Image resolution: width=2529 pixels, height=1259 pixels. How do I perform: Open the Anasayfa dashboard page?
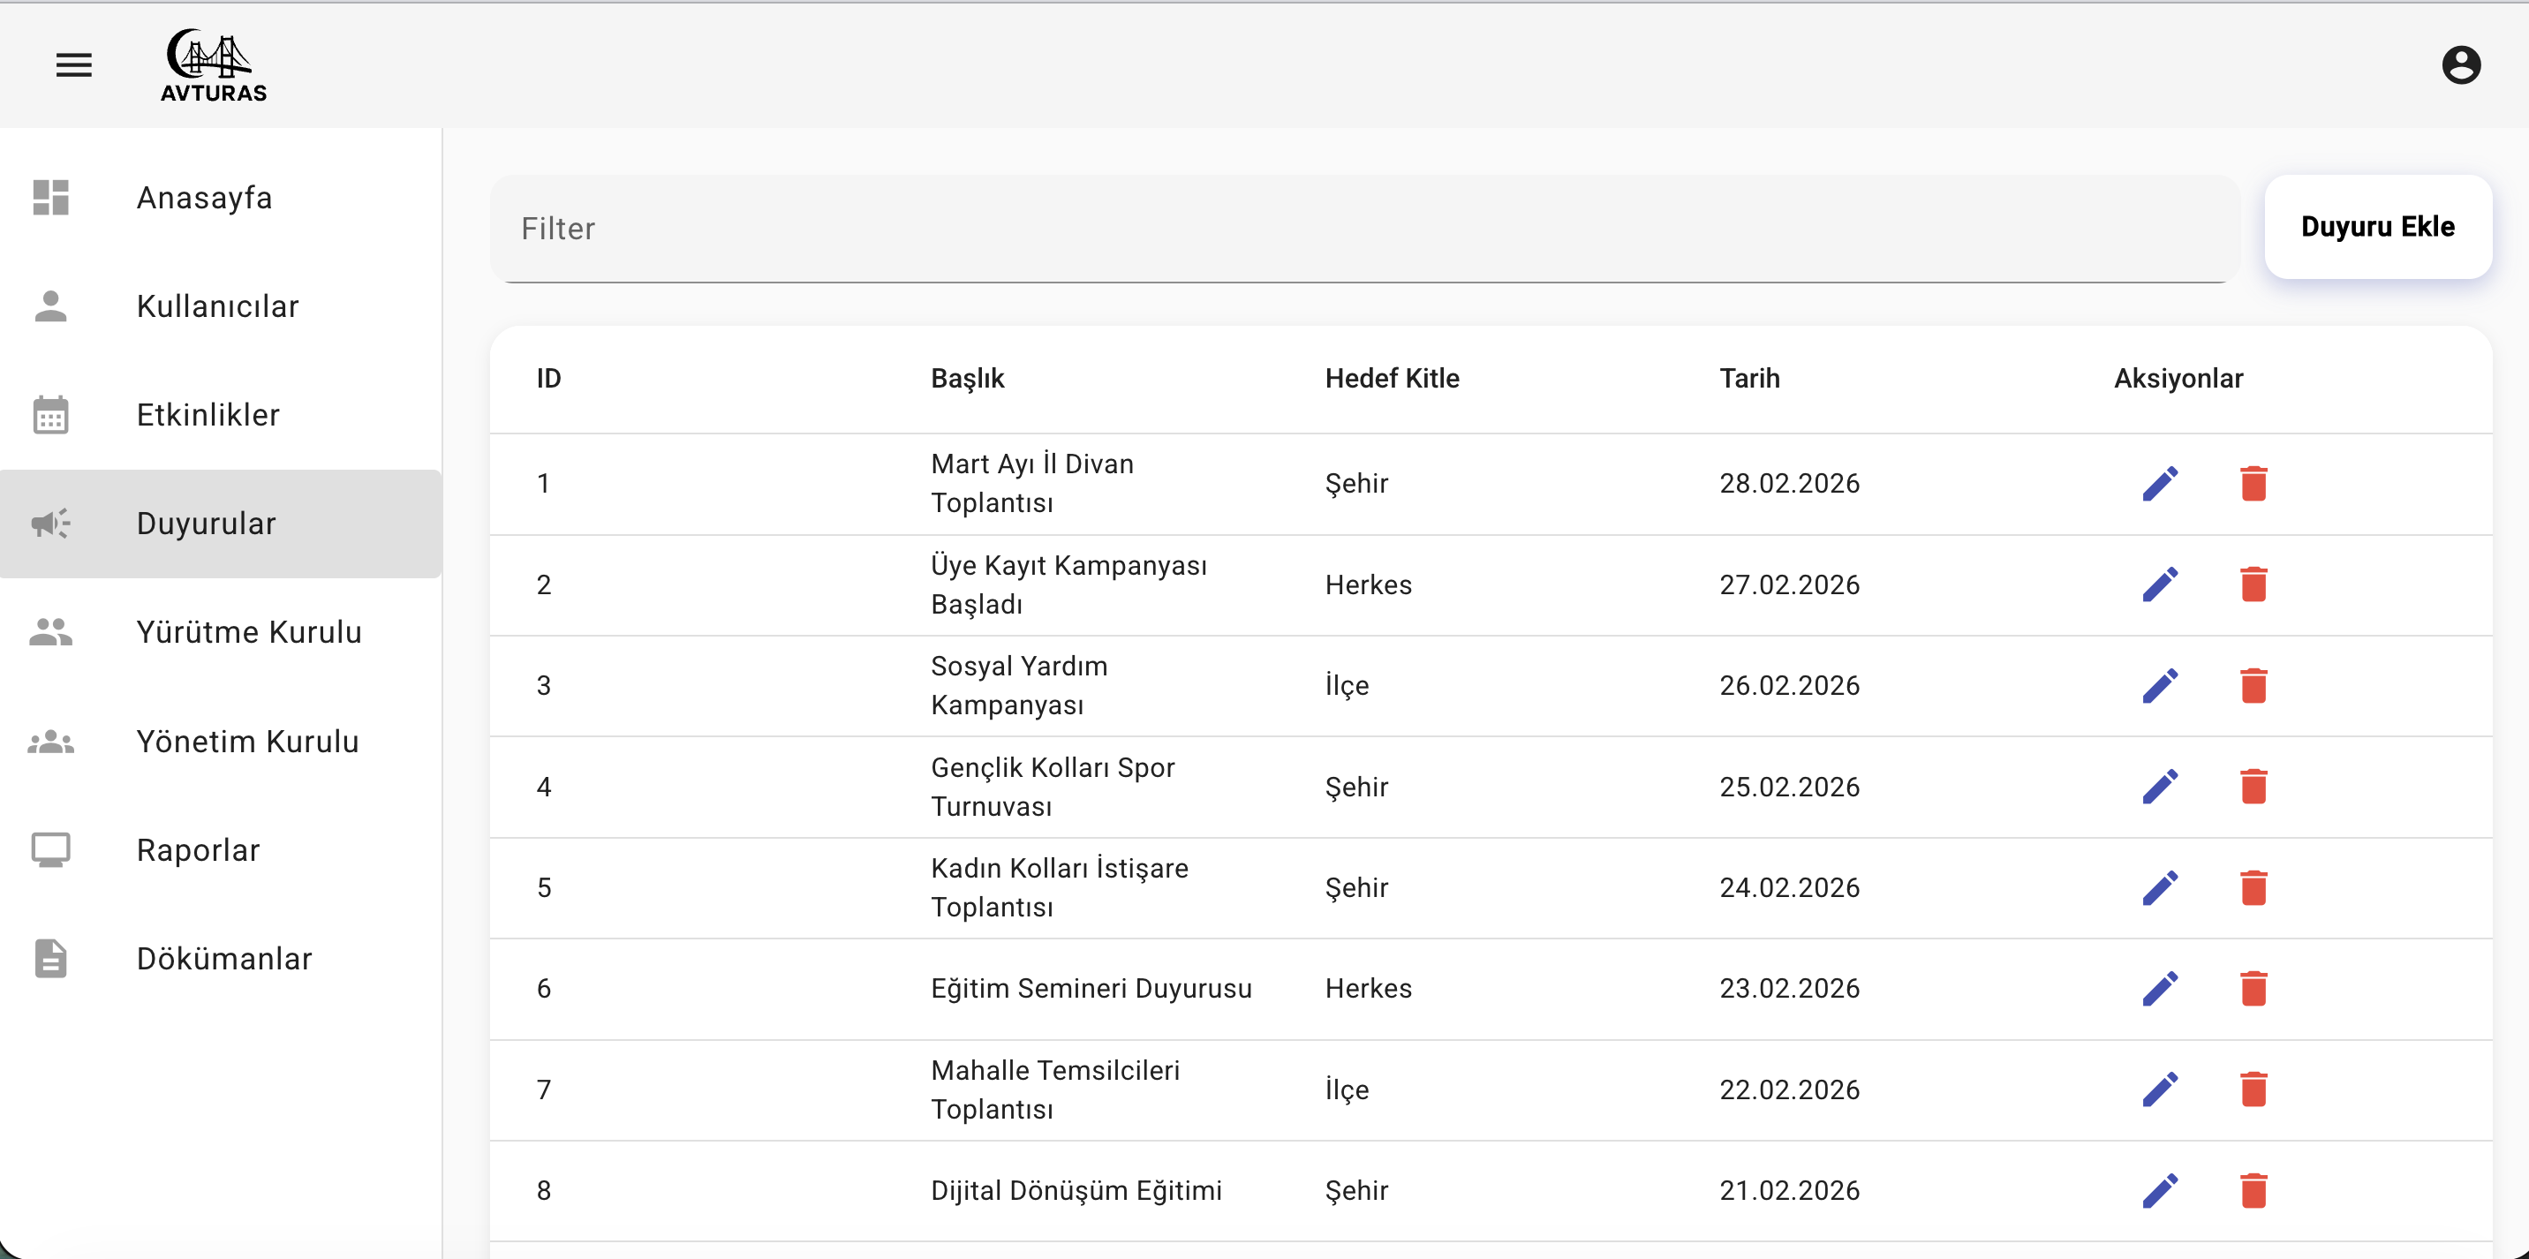[204, 197]
